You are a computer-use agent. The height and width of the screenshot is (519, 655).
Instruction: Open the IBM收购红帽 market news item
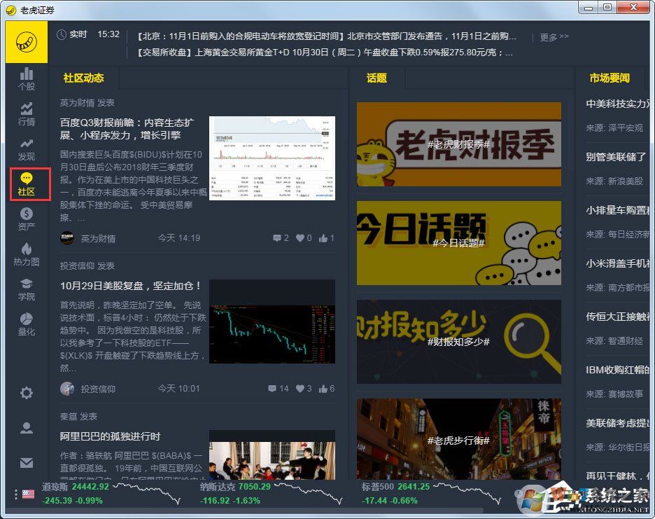(618, 370)
